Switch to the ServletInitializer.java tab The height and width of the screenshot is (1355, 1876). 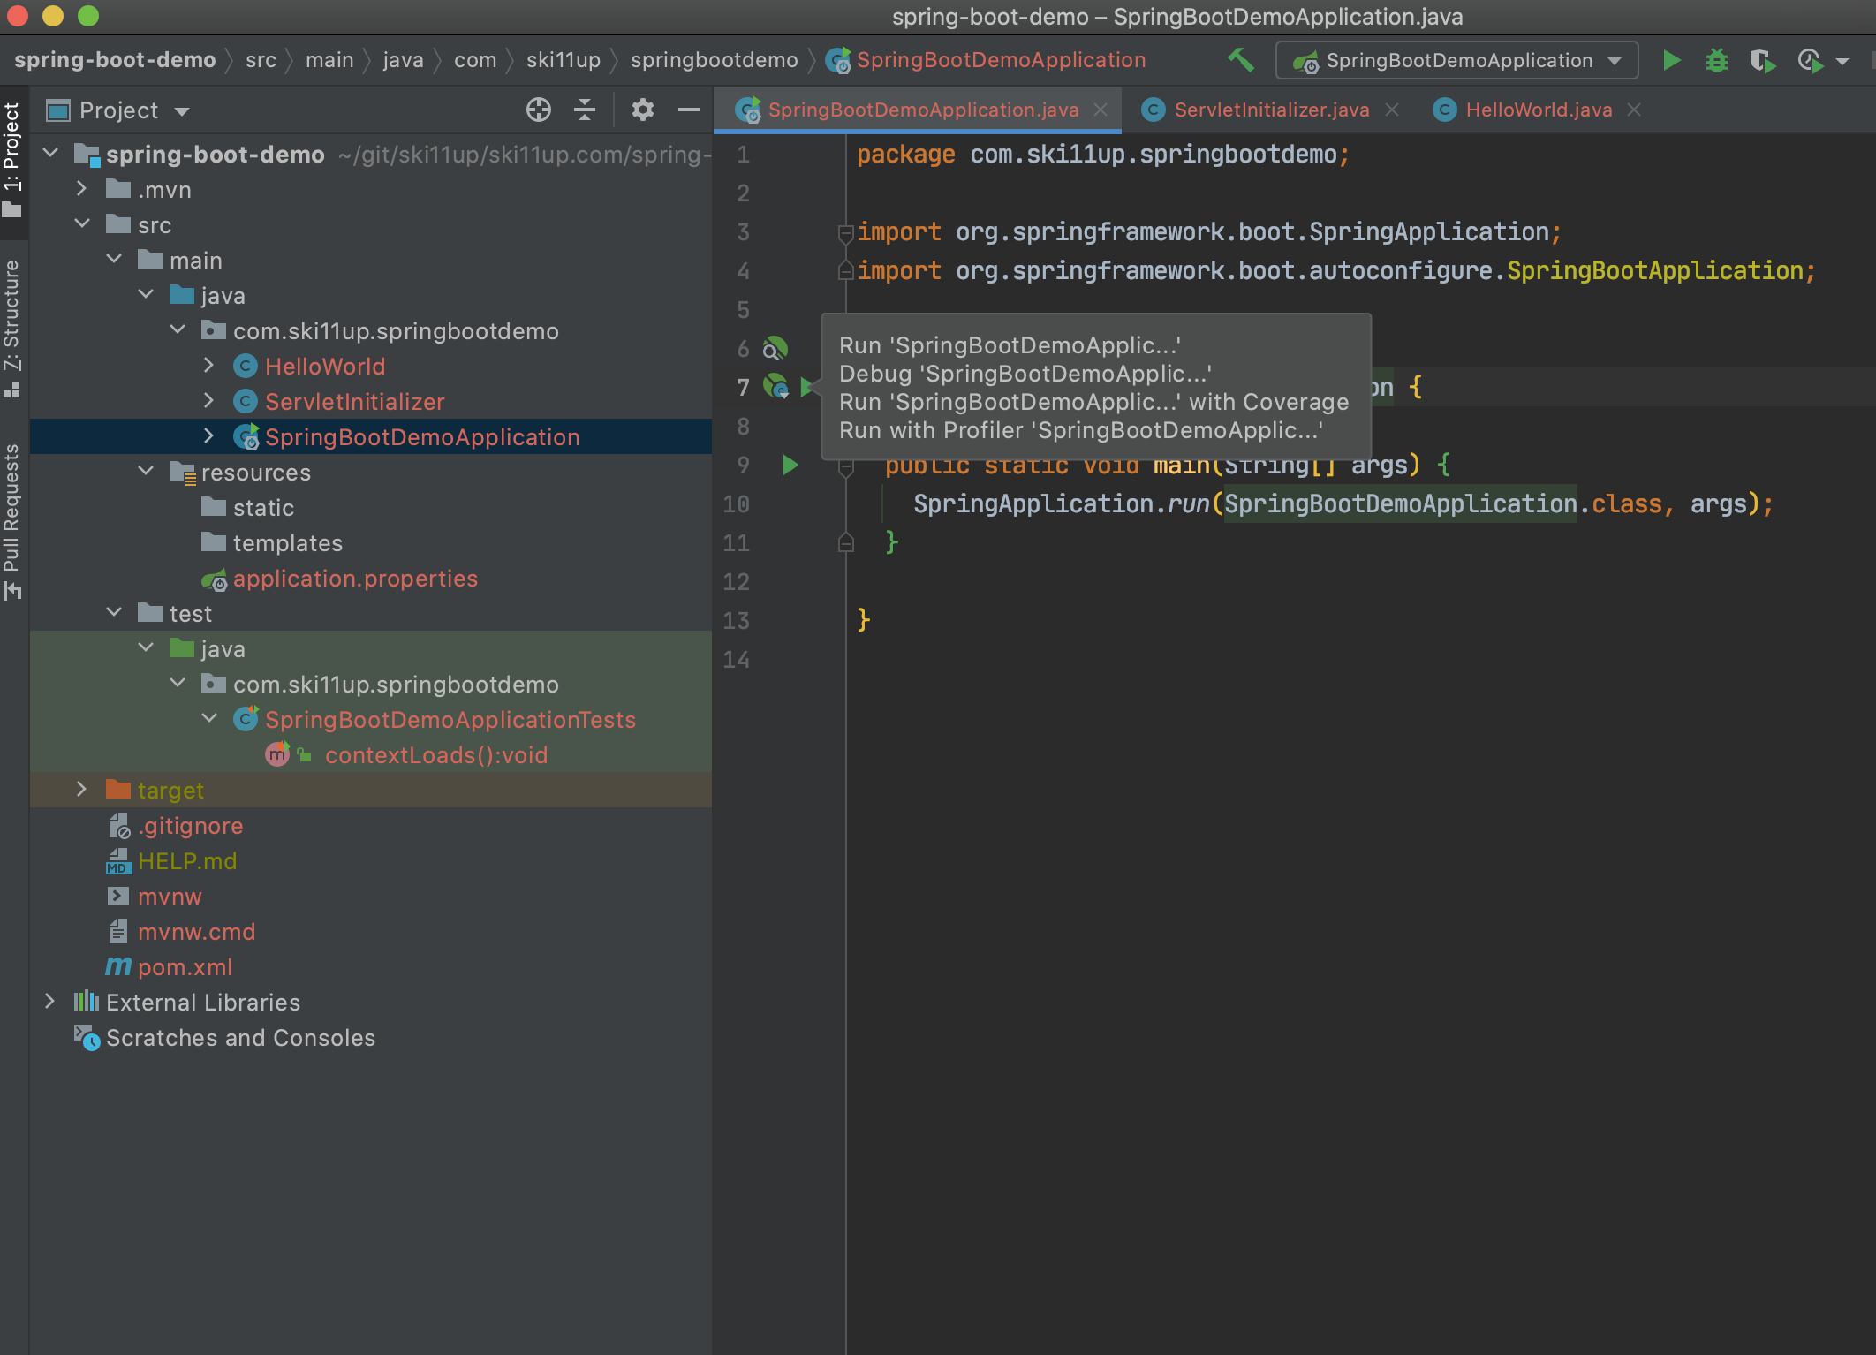tap(1270, 110)
